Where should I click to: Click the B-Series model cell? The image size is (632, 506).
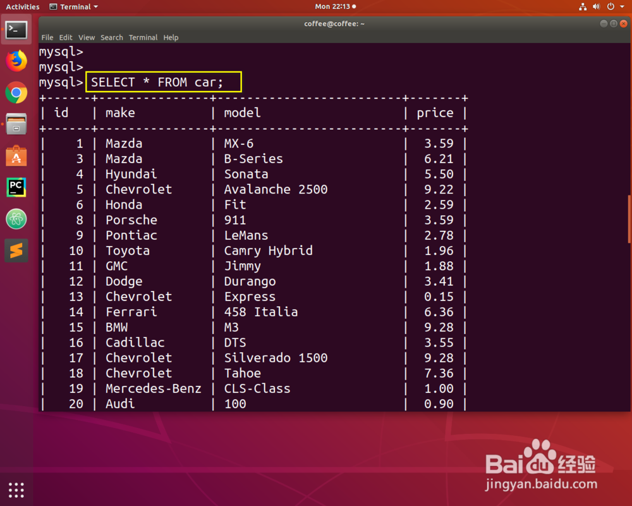[x=253, y=159]
